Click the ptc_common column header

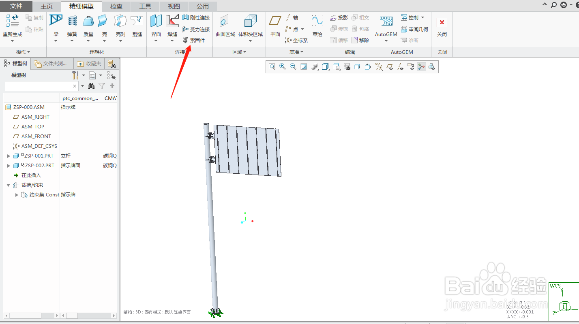point(81,98)
